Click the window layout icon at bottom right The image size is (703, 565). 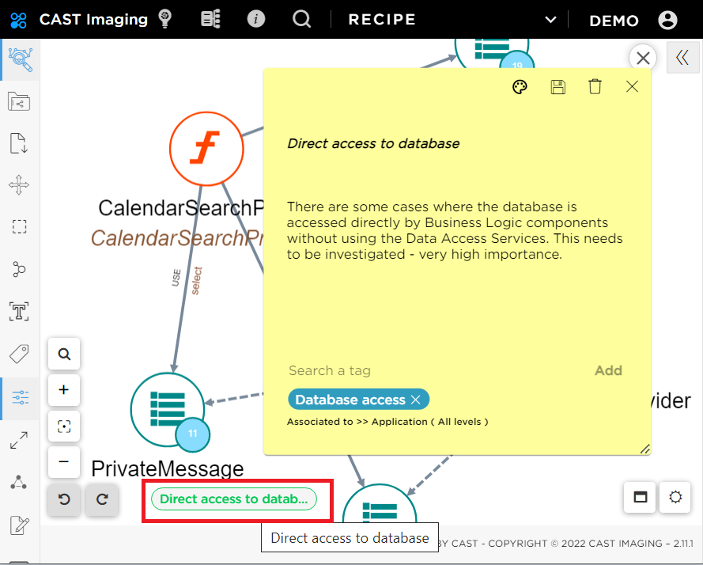point(641,497)
